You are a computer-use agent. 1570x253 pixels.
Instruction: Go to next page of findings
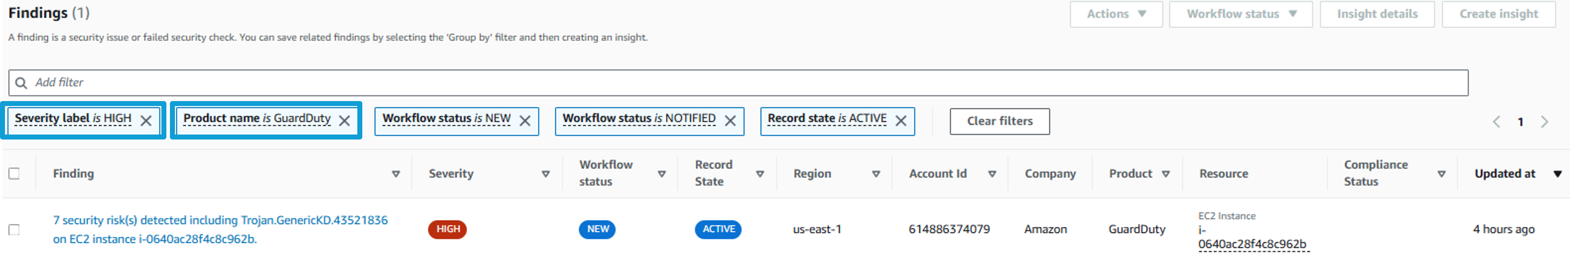coord(1544,122)
